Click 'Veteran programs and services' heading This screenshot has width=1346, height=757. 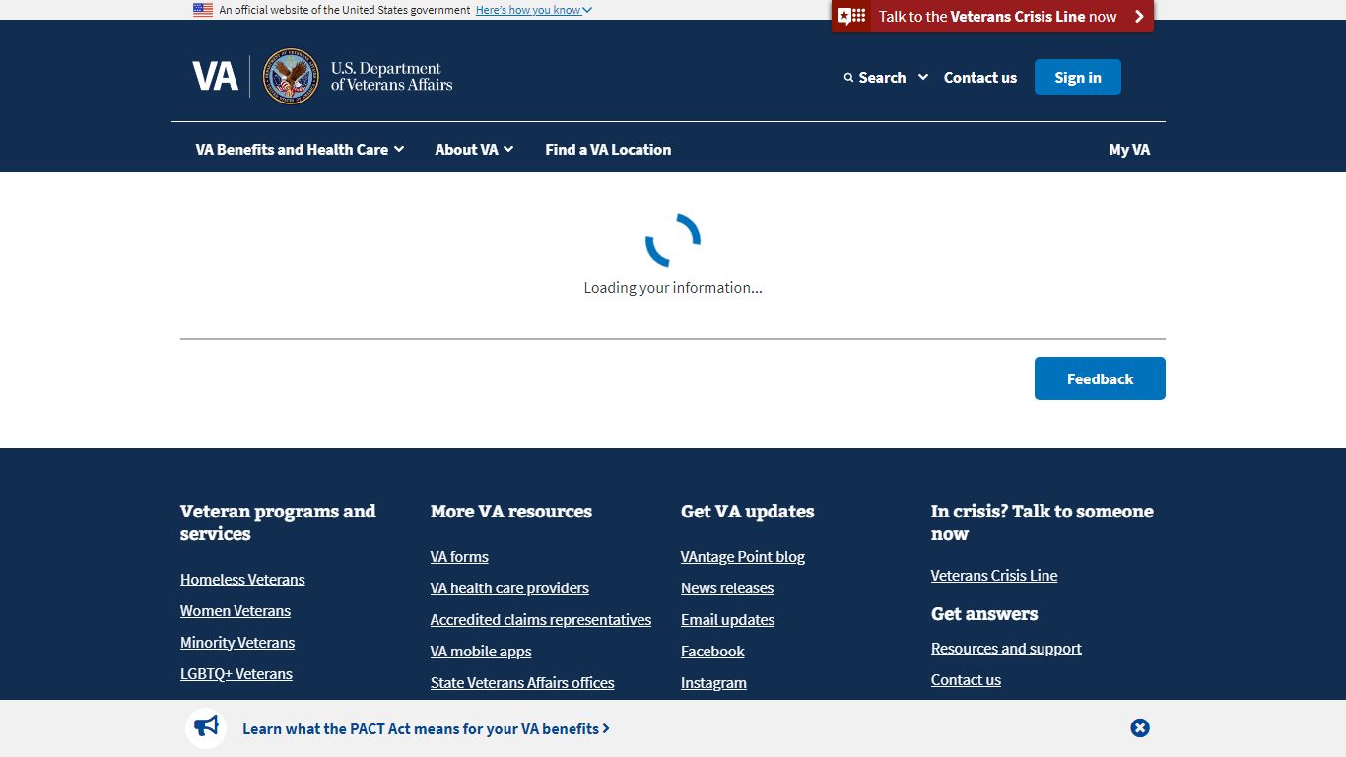(x=278, y=522)
